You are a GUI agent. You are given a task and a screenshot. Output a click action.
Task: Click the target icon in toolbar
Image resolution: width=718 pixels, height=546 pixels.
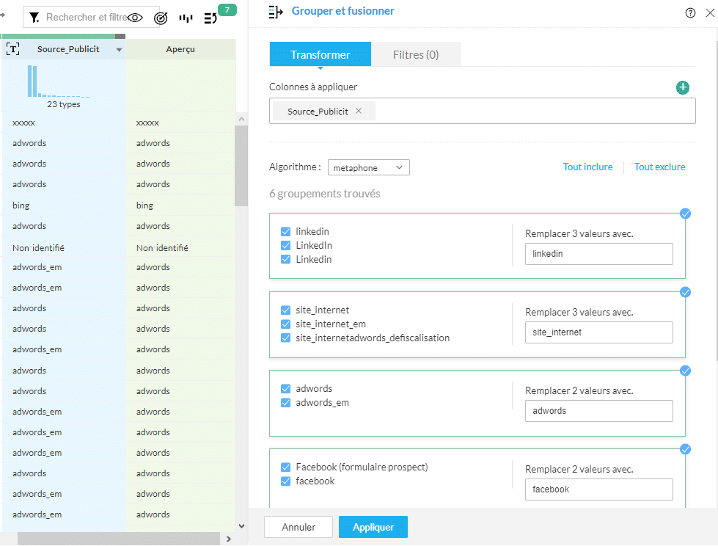pyautogui.click(x=161, y=18)
